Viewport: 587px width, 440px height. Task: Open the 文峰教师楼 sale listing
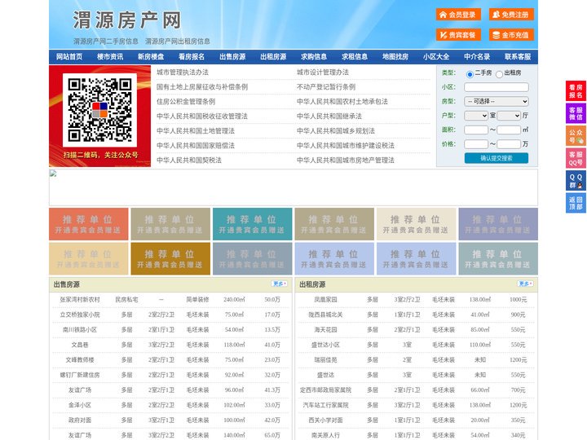[80, 360]
